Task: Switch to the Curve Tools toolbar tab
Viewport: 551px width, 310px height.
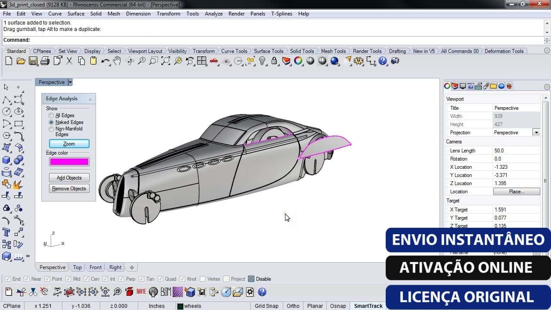Action: point(234,51)
